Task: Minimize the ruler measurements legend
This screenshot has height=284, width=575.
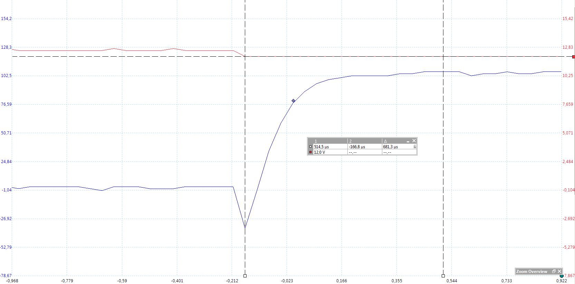Action: click(408, 141)
